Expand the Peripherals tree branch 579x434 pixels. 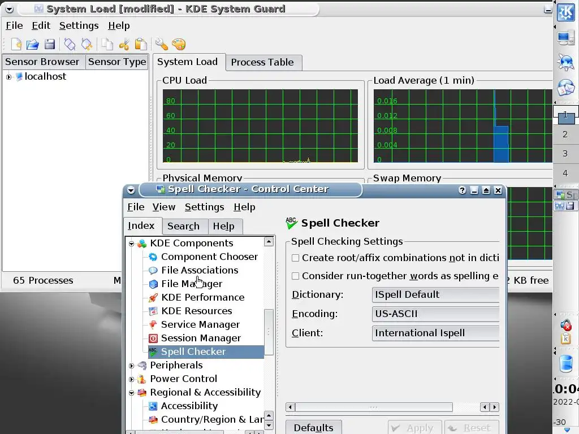[131, 366]
